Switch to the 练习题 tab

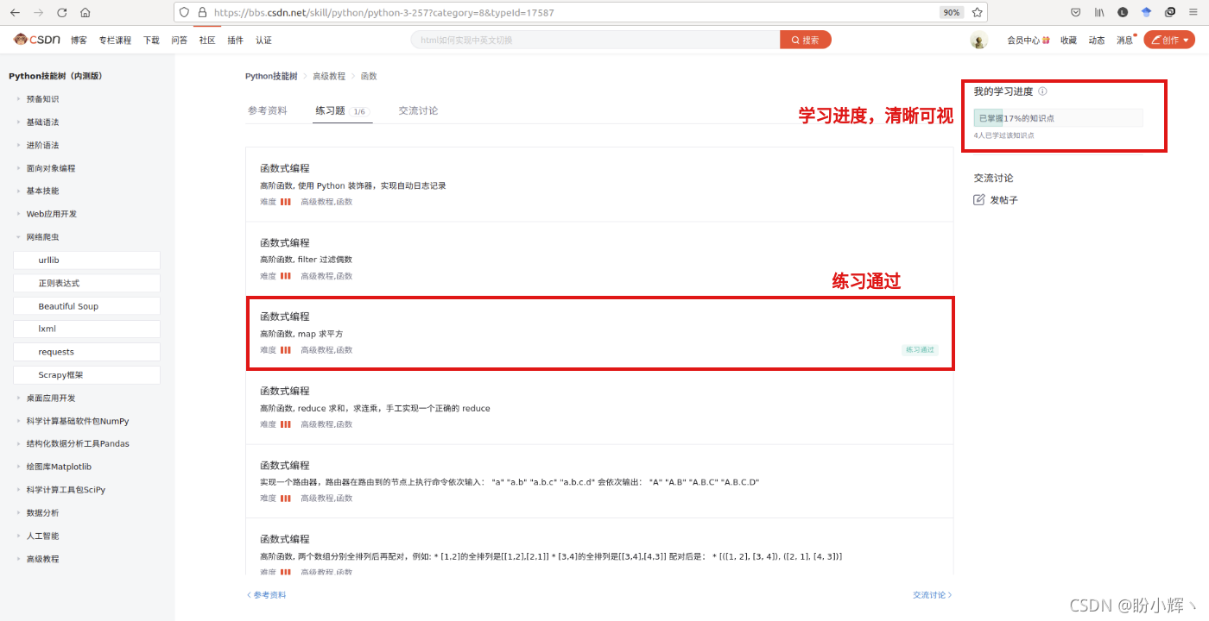(343, 111)
